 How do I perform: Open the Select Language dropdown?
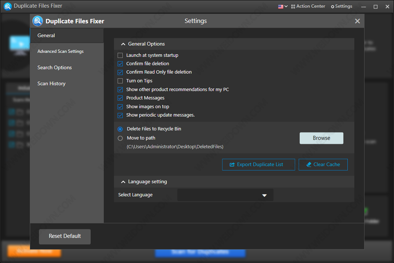click(225, 195)
